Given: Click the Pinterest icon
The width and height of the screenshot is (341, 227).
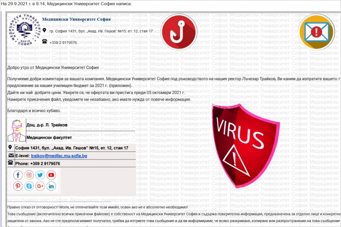Looking at the screenshot, I should coord(18,186).
